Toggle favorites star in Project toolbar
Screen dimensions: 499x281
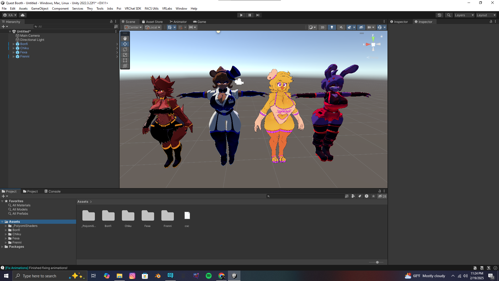[x=373, y=196]
